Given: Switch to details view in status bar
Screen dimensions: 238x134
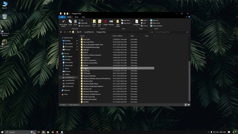Looking at the screenshot, I should 186,105.
